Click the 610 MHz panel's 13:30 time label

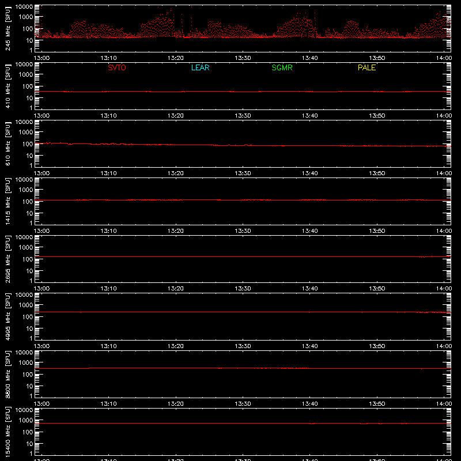tap(243, 173)
